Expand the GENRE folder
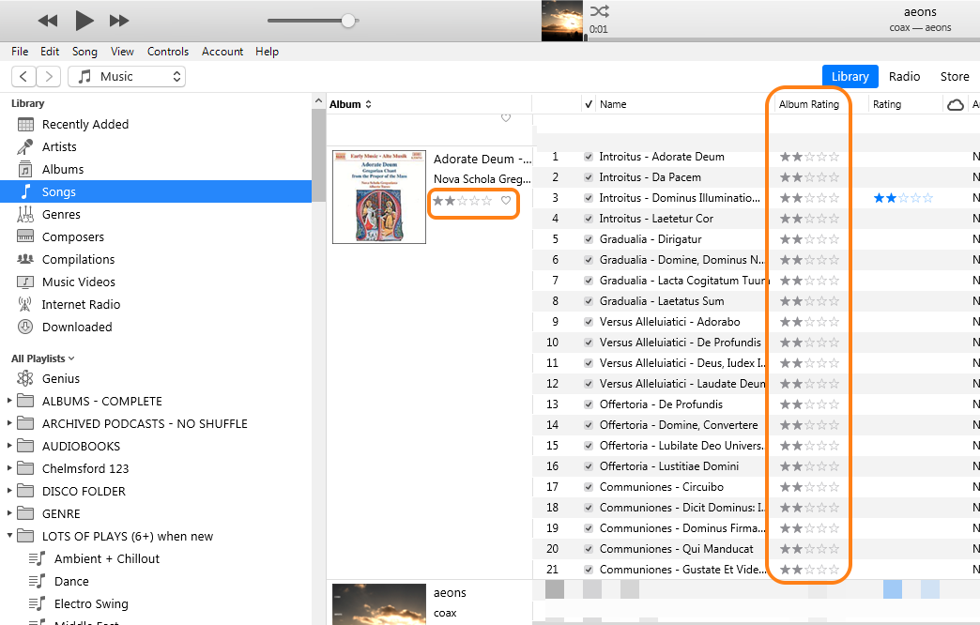 click(x=9, y=513)
